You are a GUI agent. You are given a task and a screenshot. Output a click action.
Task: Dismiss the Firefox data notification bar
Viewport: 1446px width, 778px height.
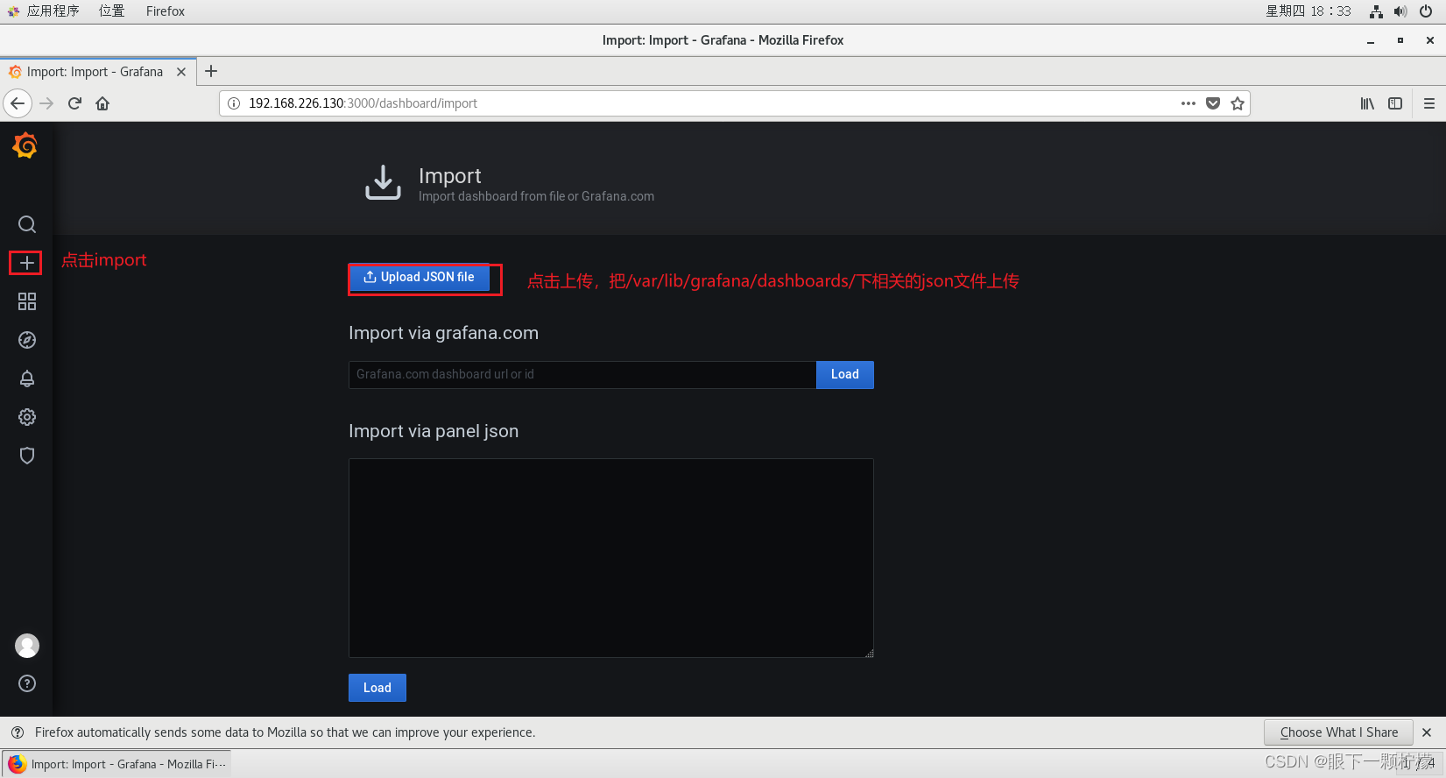click(1427, 732)
